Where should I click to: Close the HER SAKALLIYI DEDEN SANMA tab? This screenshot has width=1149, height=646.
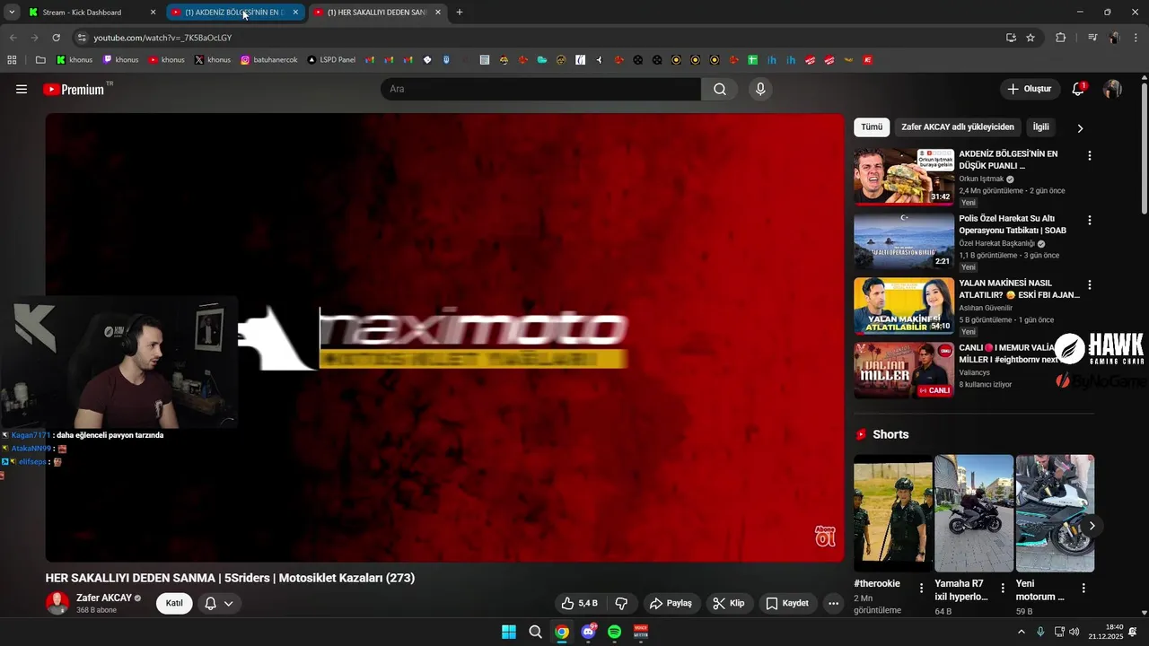point(438,13)
